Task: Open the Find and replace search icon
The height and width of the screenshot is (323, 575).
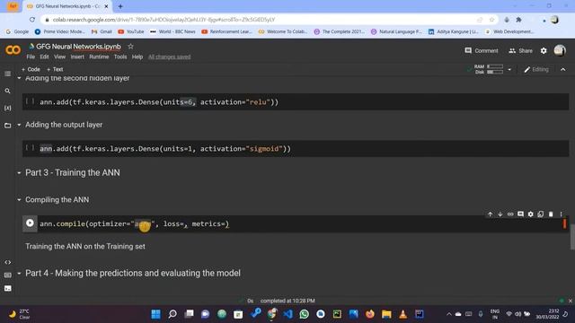Action: pos(7,91)
